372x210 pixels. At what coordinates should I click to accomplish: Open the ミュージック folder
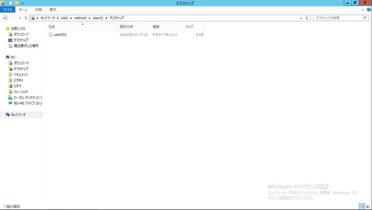pos(21,92)
